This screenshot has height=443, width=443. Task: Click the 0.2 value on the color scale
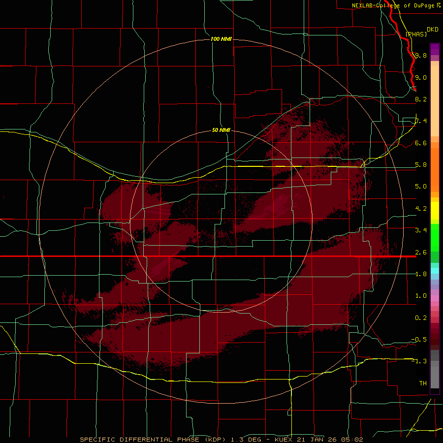421,318
